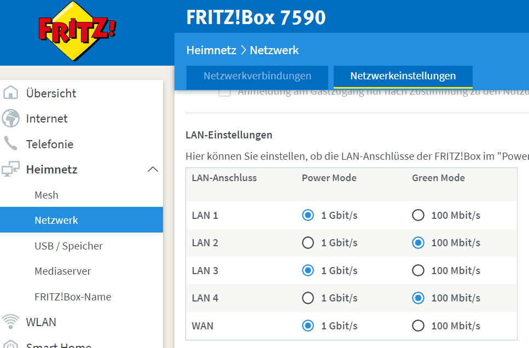Click the LAN 2 row label

pyautogui.click(x=205, y=243)
